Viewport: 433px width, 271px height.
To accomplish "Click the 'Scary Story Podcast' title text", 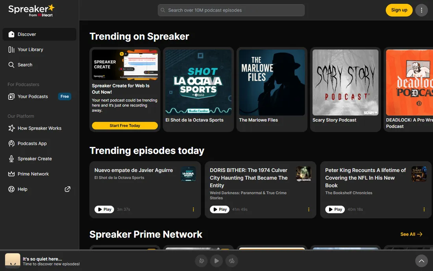I will [335, 120].
